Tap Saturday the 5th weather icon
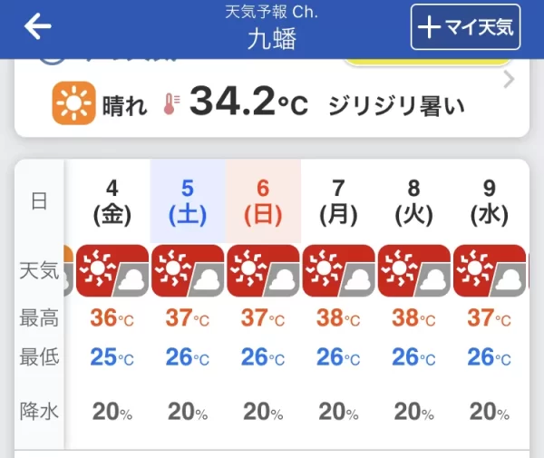The image size is (544, 458). (x=188, y=270)
